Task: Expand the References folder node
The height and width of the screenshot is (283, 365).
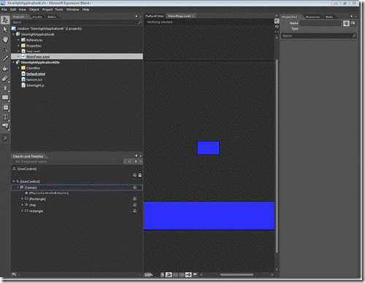Action: click(18, 40)
